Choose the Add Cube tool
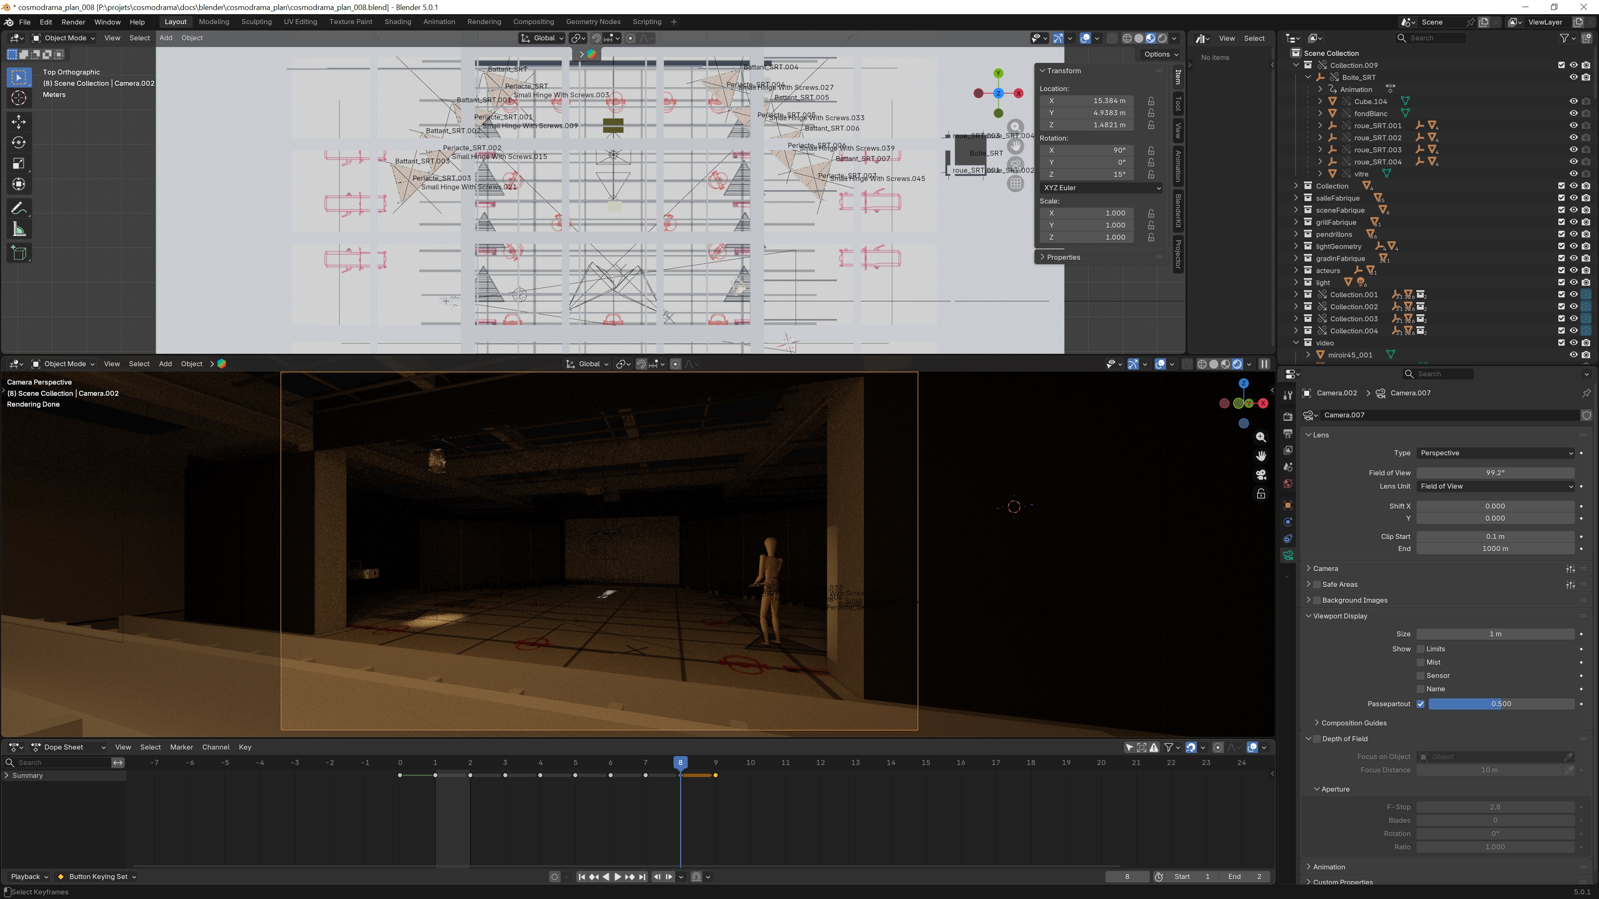This screenshot has height=899, width=1599. pyautogui.click(x=19, y=253)
